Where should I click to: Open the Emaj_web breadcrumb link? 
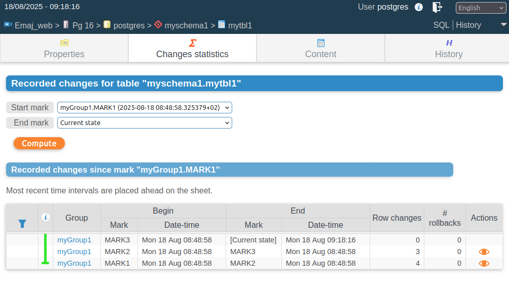(x=33, y=26)
